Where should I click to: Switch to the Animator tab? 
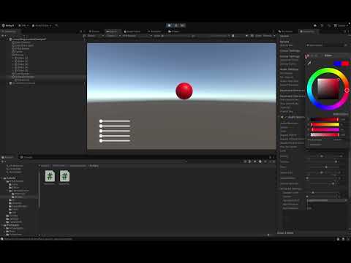(154, 31)
